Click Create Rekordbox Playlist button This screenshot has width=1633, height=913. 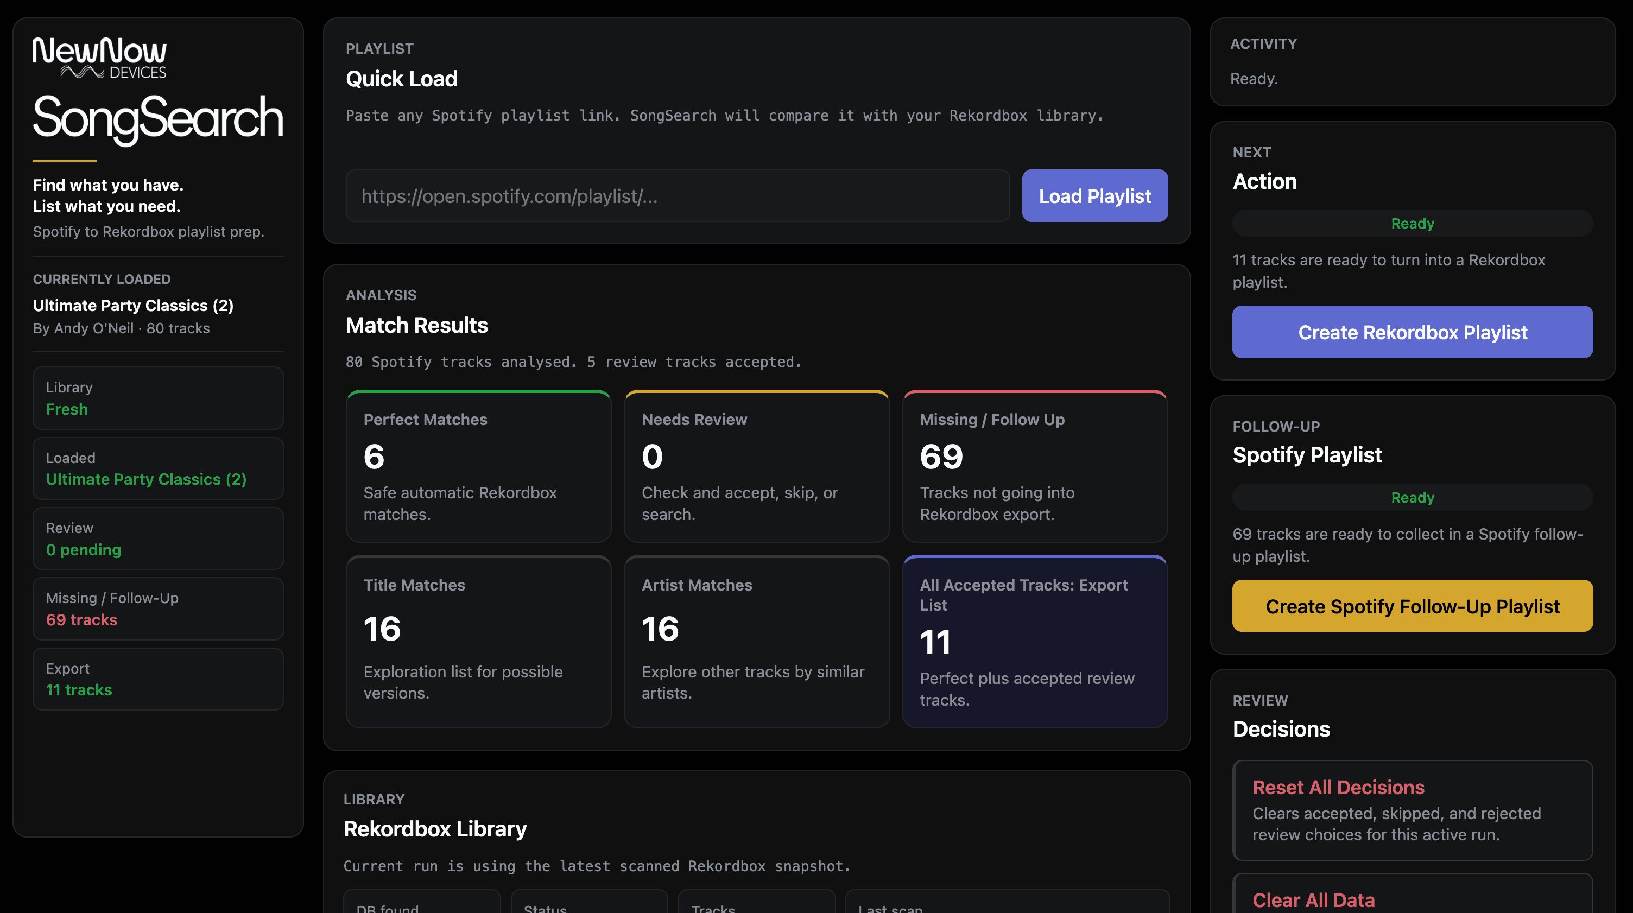pyautogui.click(x=1413, y=332)
